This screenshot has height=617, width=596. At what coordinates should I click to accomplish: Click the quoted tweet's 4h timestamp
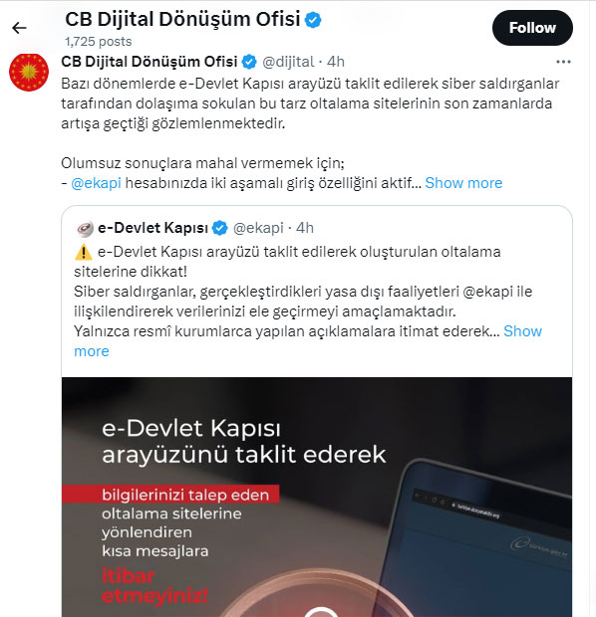(x=305, y=228)
